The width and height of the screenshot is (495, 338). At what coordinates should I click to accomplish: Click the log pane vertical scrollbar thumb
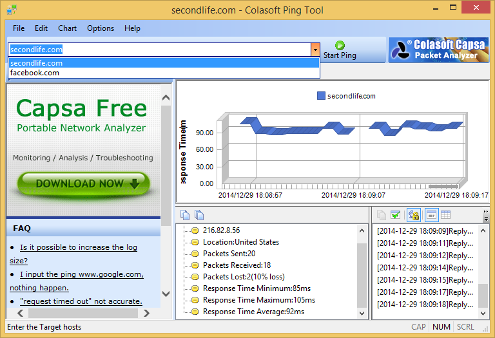[483, 296]
